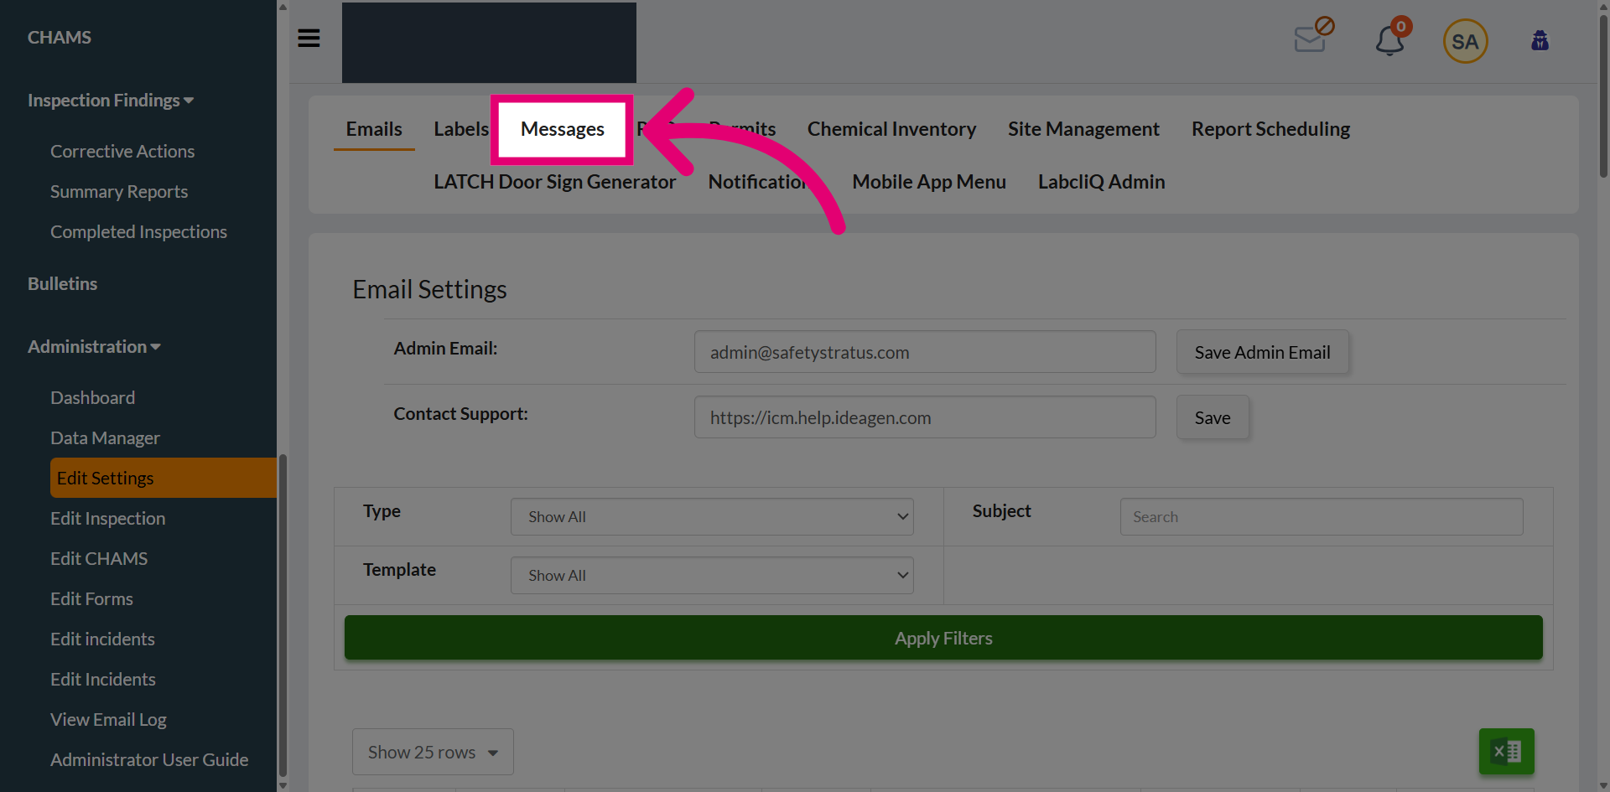Click the sidebar vertical scrollbar

point(283,616)
